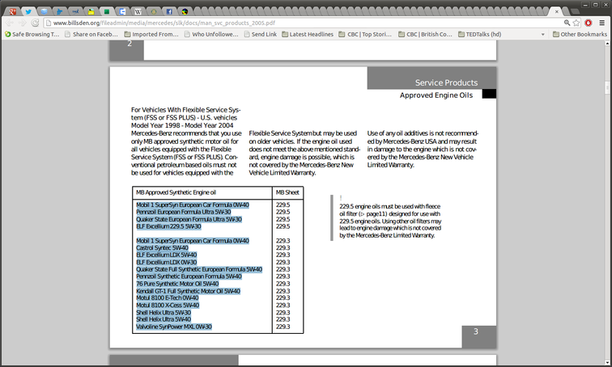Open the Imported From... bookmarks folder
The height and width of the screenshot is (367, 612).
[x=151, y=34]
